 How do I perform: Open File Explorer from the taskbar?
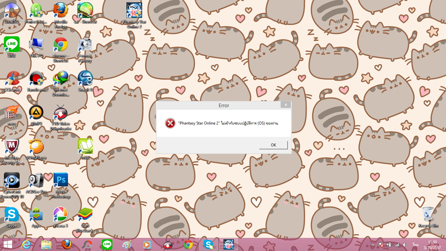tap(46, 244)
